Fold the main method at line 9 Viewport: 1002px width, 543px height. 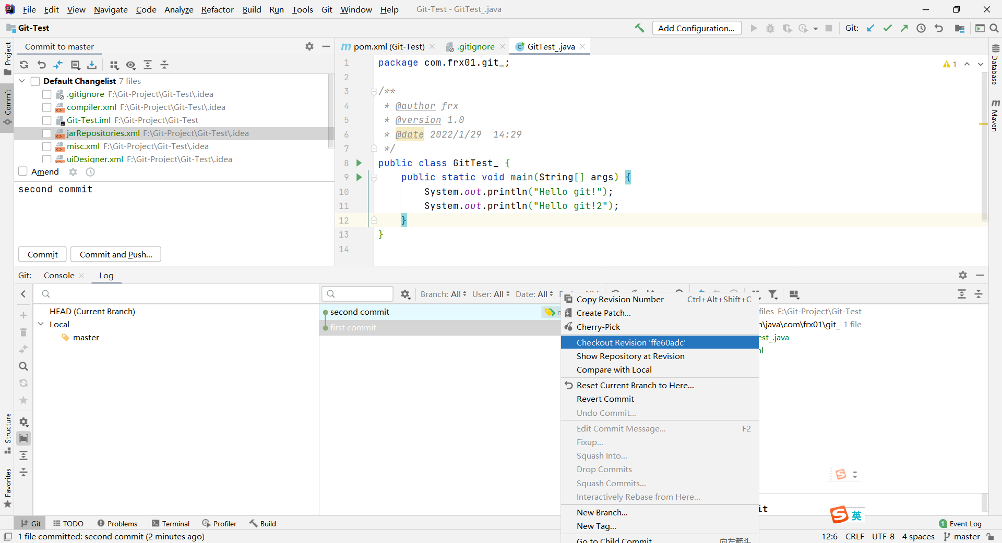(374, 178)
